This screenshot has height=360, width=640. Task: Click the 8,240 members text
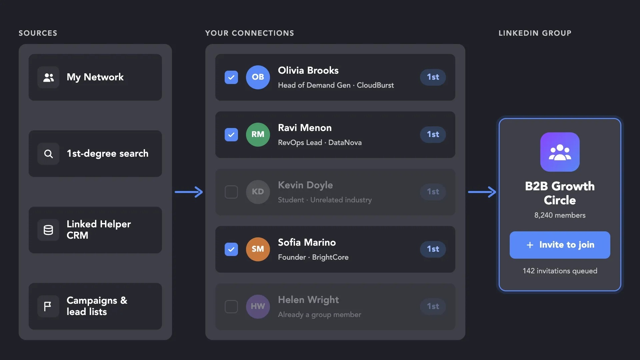[560, 215]
